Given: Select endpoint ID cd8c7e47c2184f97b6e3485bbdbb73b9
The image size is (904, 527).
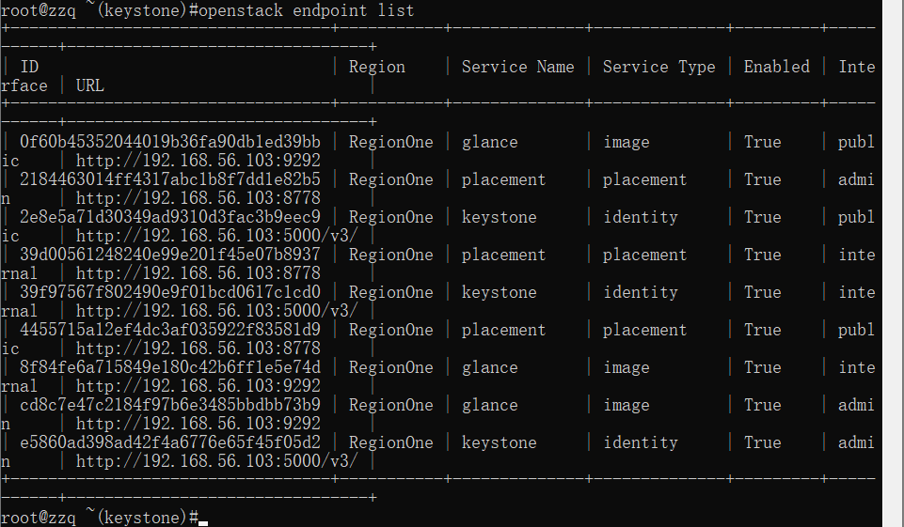Looking at the screenshot, I should tap(170, 405).
